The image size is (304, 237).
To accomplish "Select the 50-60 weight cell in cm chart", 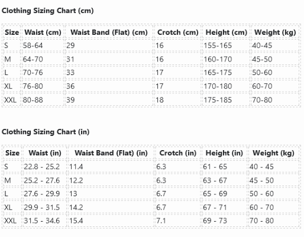I will click(x=262, y=73).
